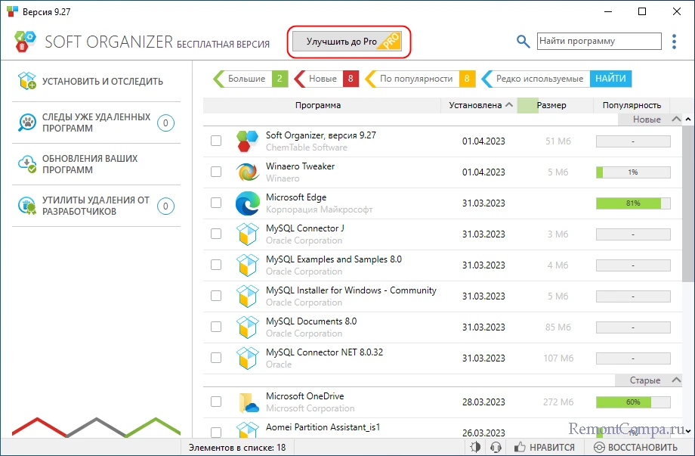Viewport: 695px width, 456px height.
Task: Click the install-and-trace box icon in sidebar
Action: tap(27, 81)
